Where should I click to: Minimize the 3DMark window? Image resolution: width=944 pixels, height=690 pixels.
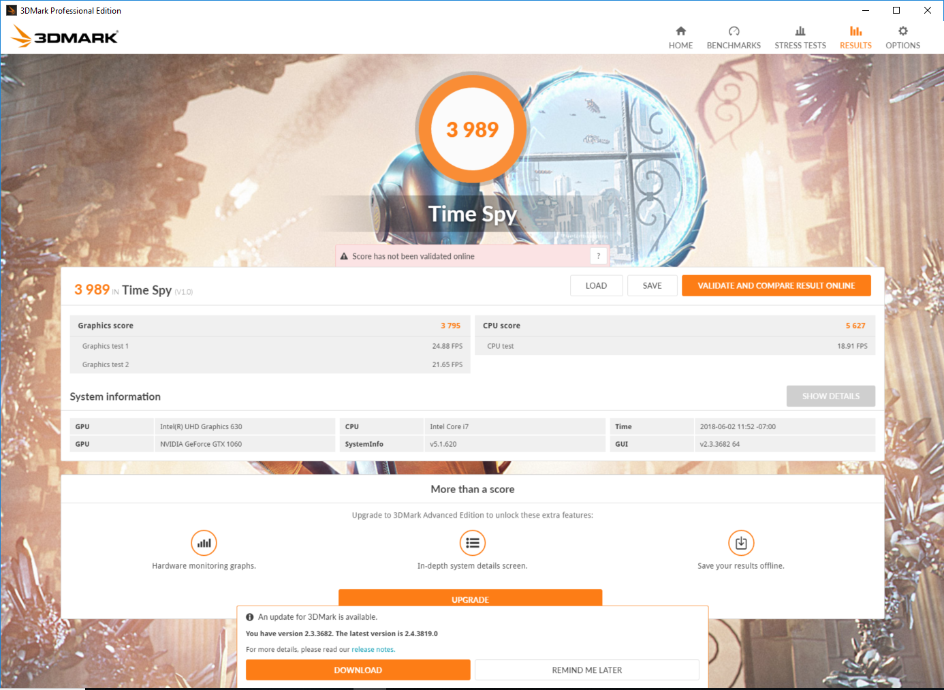pos(865,10)
